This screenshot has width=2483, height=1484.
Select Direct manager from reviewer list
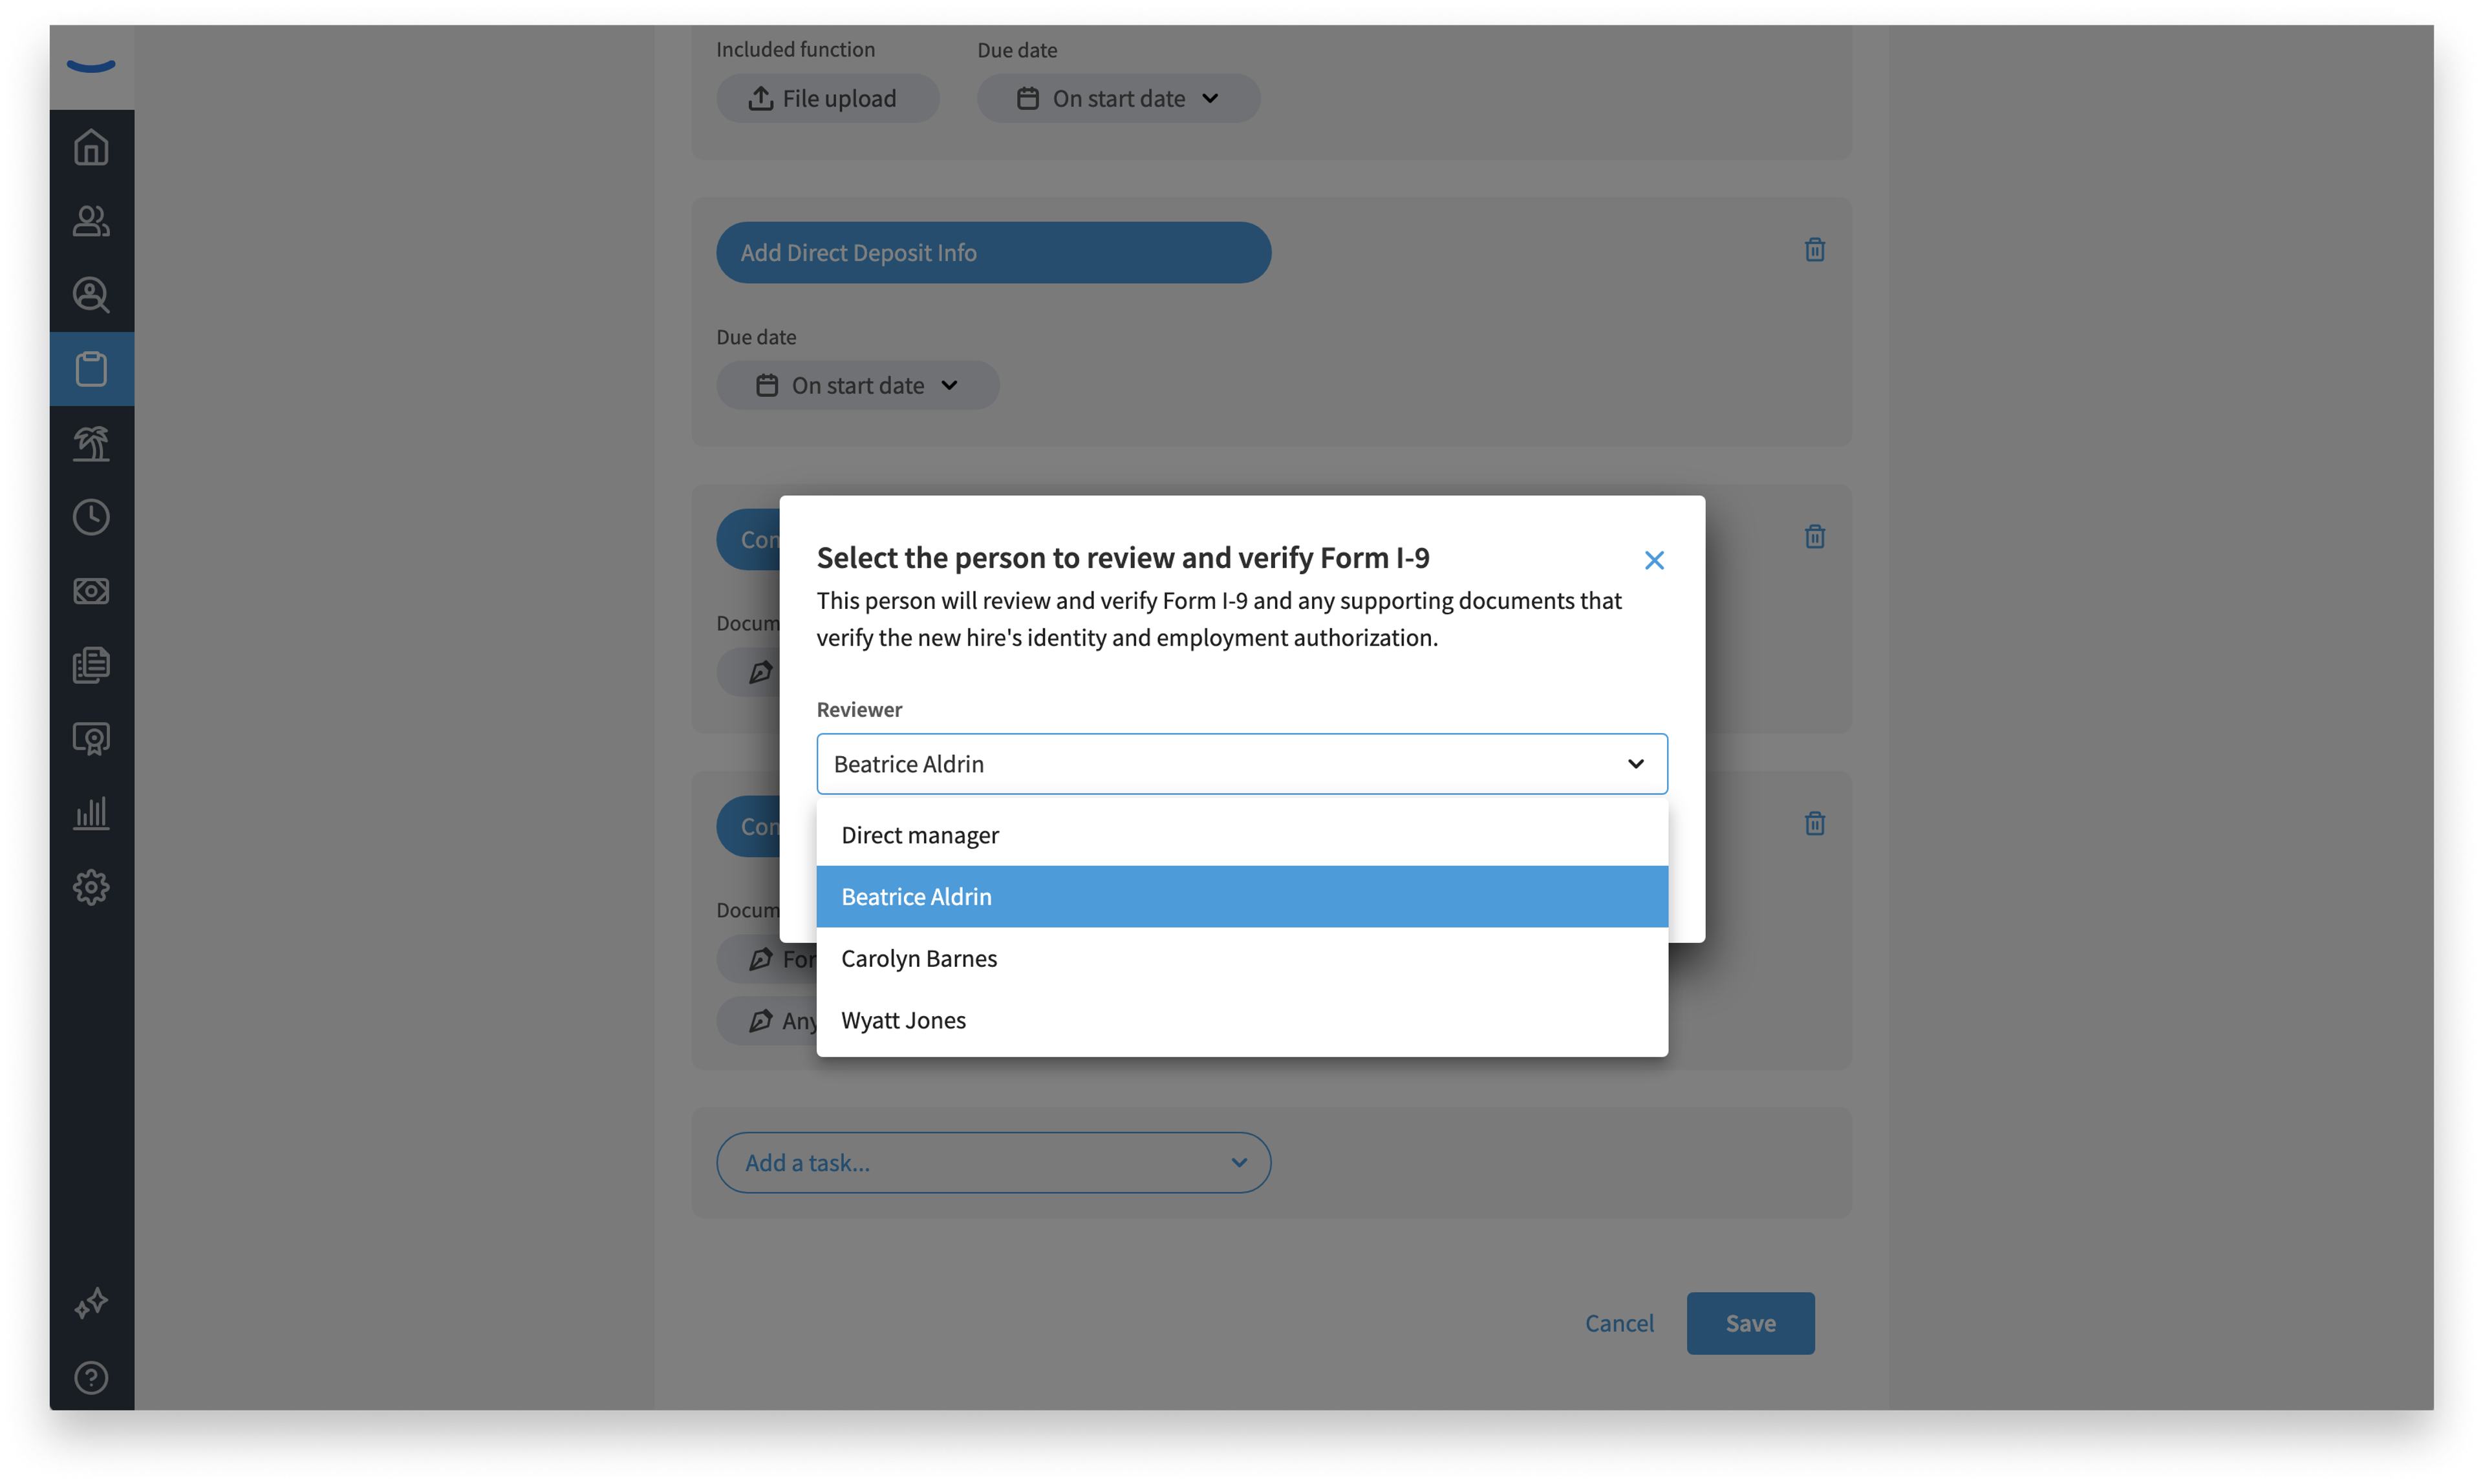click(x=1241, y=835)
